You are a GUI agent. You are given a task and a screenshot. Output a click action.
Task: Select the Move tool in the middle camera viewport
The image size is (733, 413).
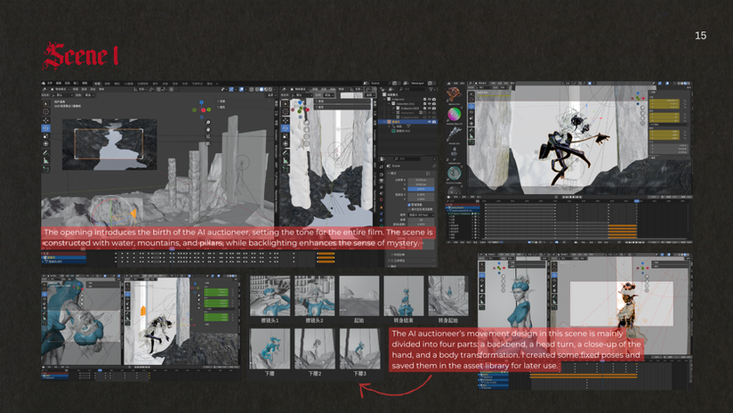(x=286, y=121)
